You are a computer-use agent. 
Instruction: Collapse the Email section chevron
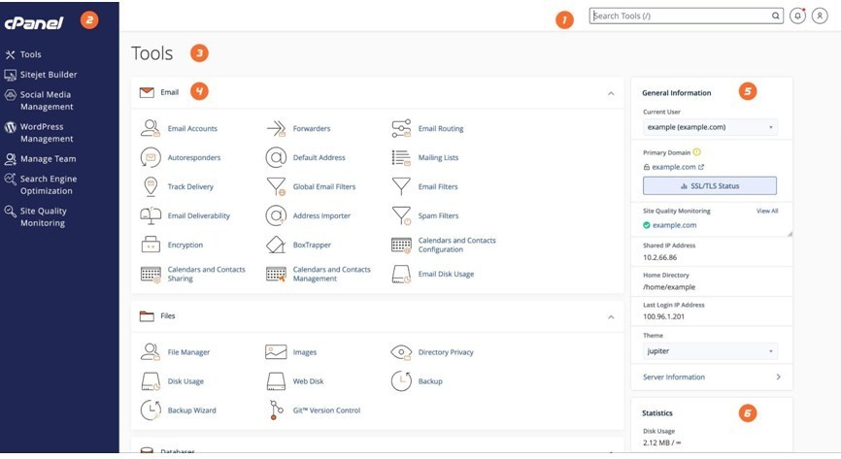click(611, 93)
